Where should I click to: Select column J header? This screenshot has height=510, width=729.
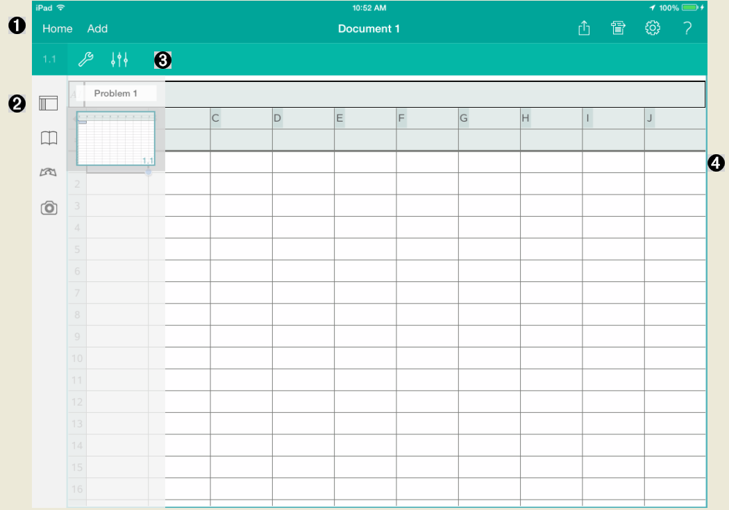[674, 118]
